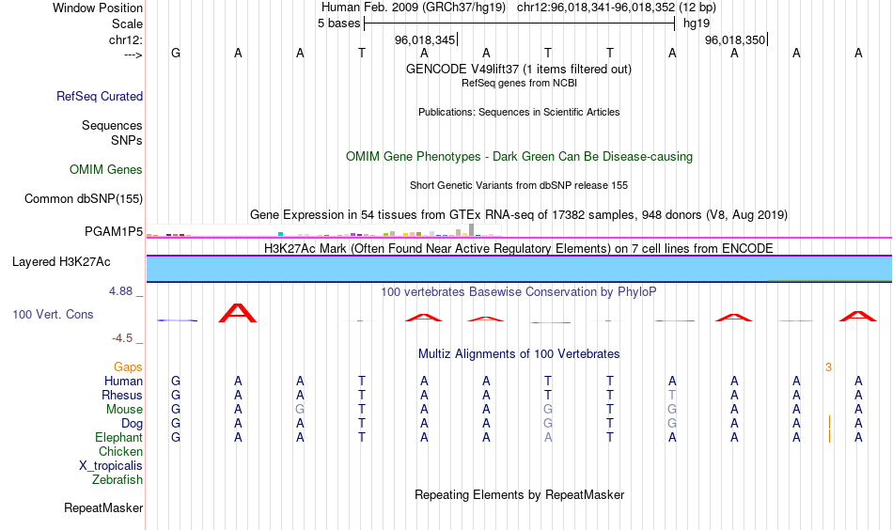Click the ---> strand direction arrow

coord(133,55)
